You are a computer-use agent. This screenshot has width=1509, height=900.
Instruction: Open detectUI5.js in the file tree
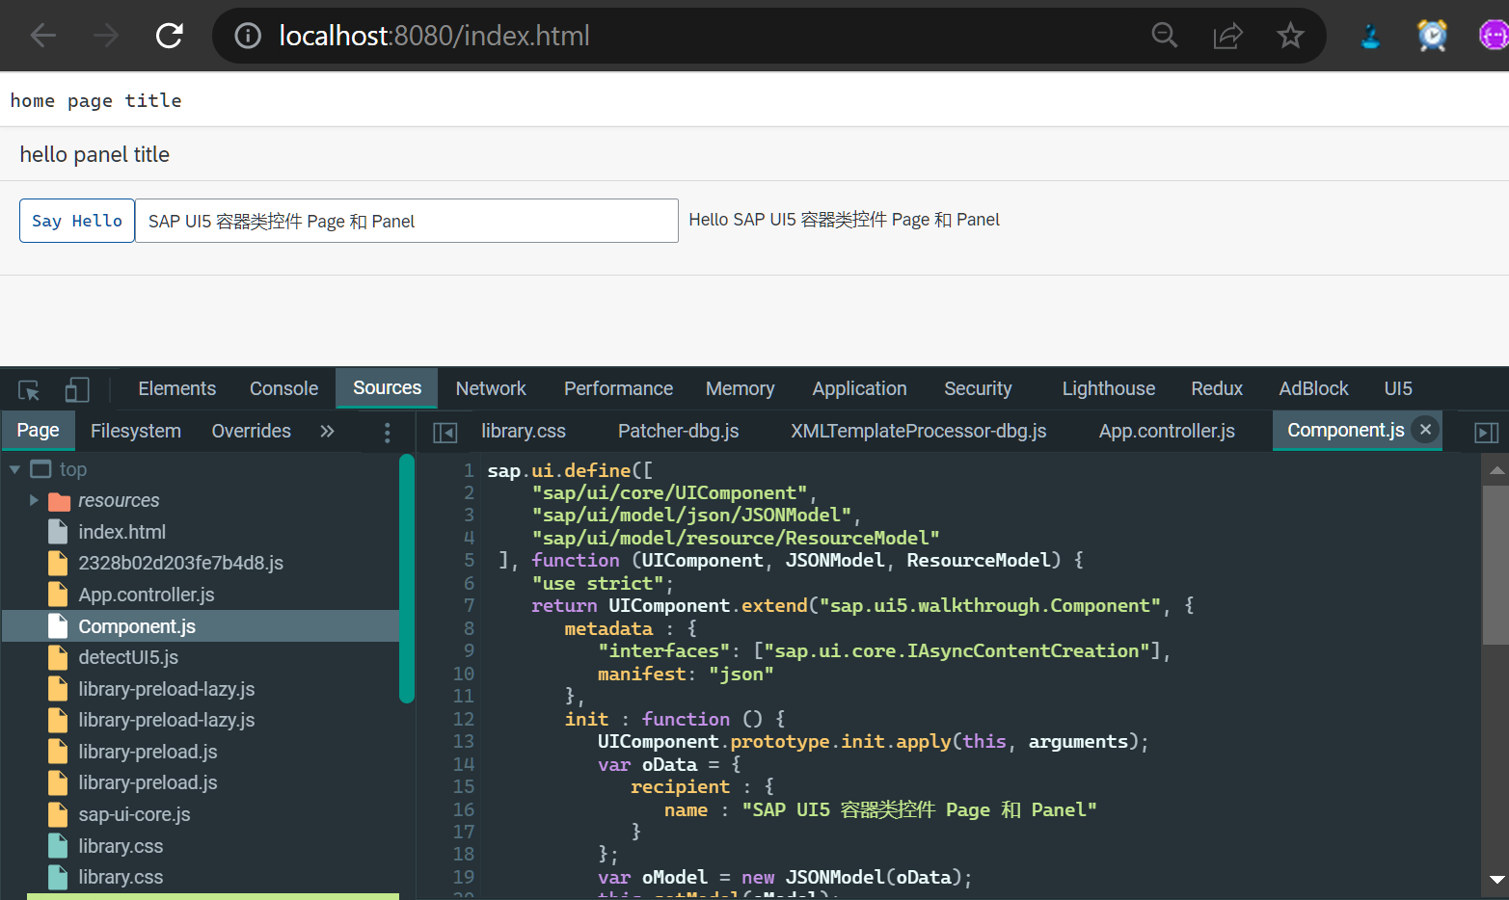[128, 657]
